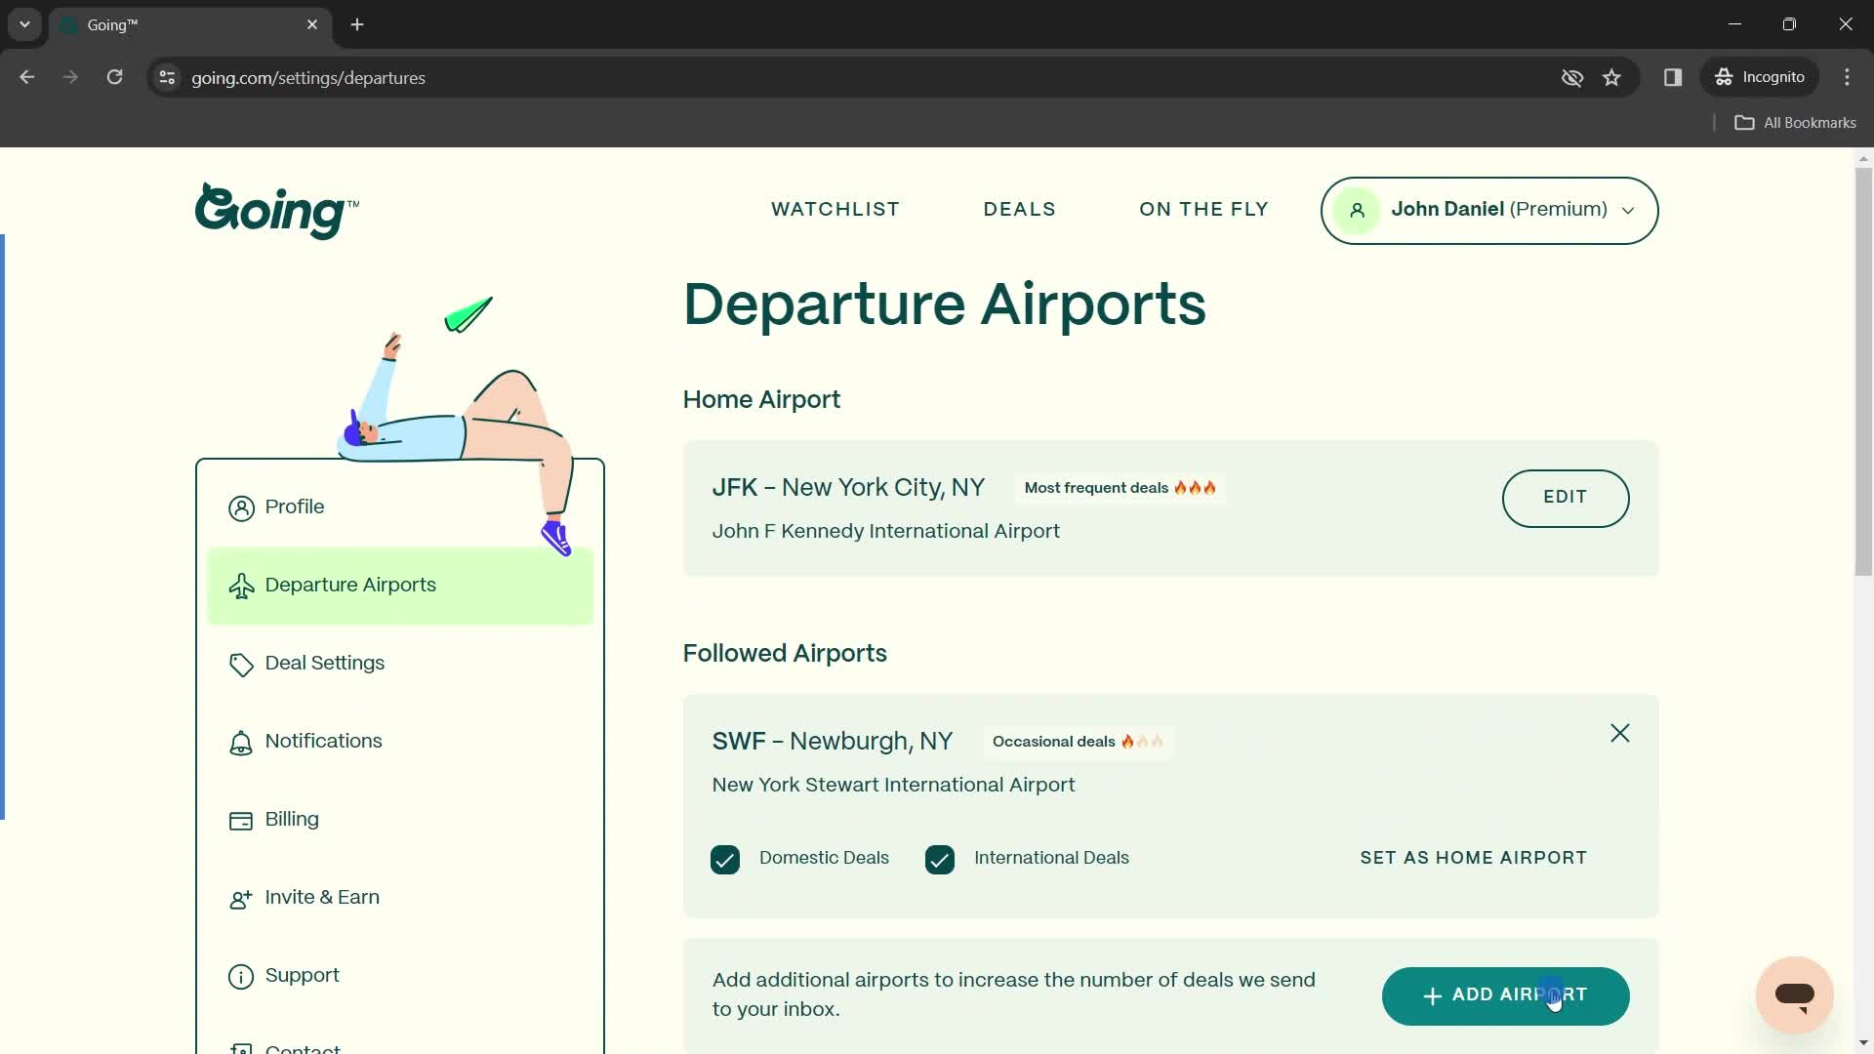This screenshot has height=1054, width=1874.
Task: Edit the JFK home airport
Action: (x=1566, y=498)
